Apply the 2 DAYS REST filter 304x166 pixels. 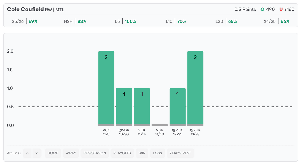(x=180, y=153)
